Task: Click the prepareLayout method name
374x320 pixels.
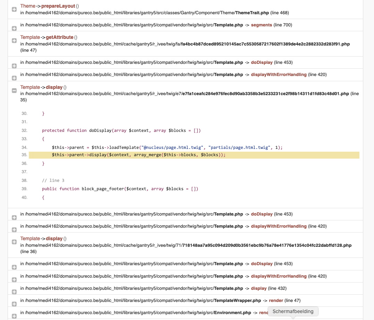Action: [58, 6]
